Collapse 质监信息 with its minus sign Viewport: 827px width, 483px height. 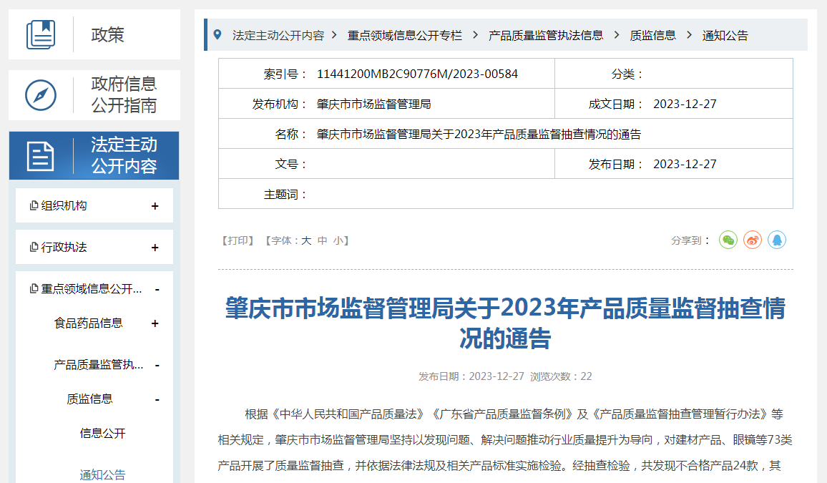click(157, 400)
